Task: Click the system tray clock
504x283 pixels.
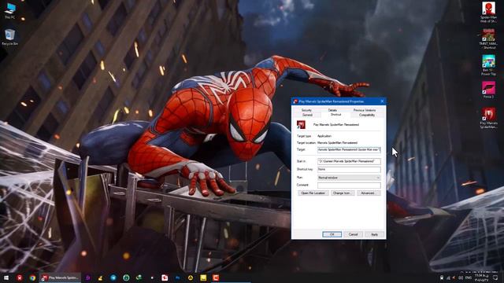Action: pos(481,277)
